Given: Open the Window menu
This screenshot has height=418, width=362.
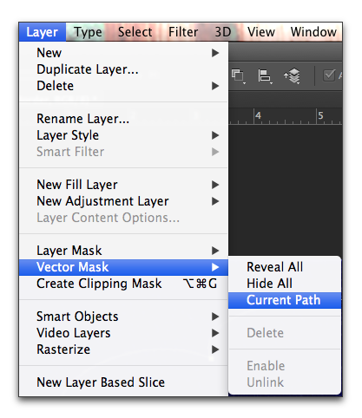Looking at the screenshot, I should (x=313, y=32).
